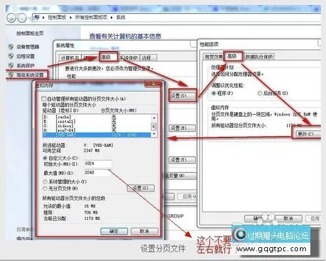This screenshot has width=326, height=261.
Task: Switch to 远程 tab in 系统属性
Action: point(148,58)
